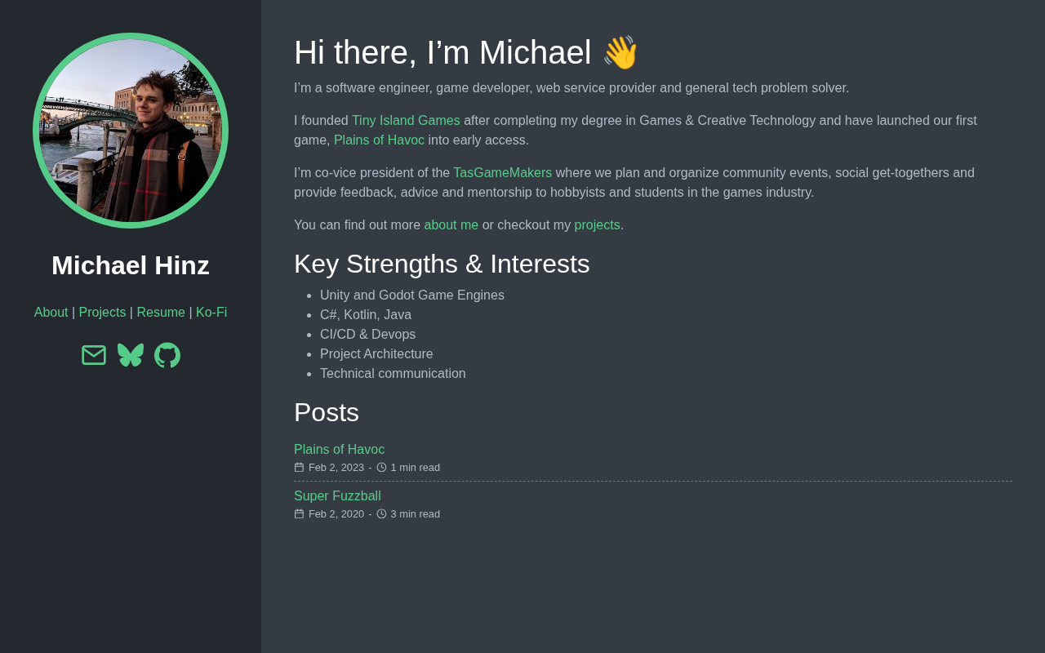The image size is (1045, 653).
Task: Visit the TasGameMakers link
Action: [502, 173]
